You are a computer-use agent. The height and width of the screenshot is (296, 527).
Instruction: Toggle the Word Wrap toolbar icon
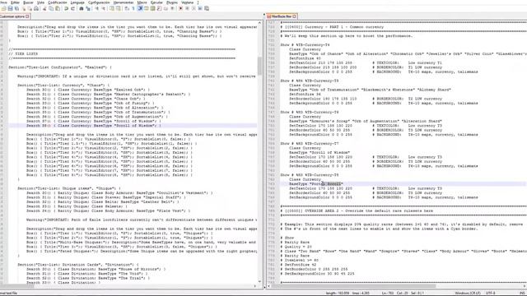pyautogui.click(x=127, y=8)
